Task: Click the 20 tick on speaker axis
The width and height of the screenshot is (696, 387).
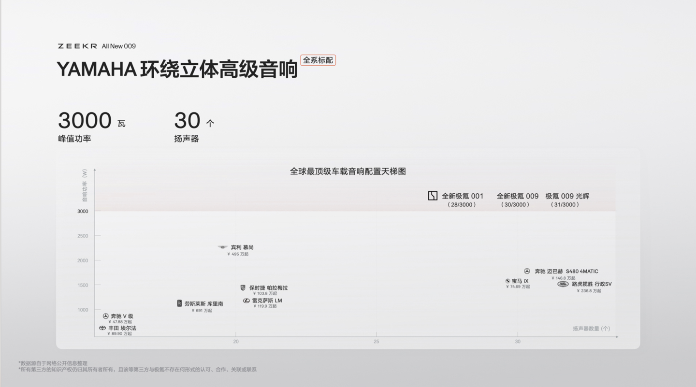Action: [236, 342]
